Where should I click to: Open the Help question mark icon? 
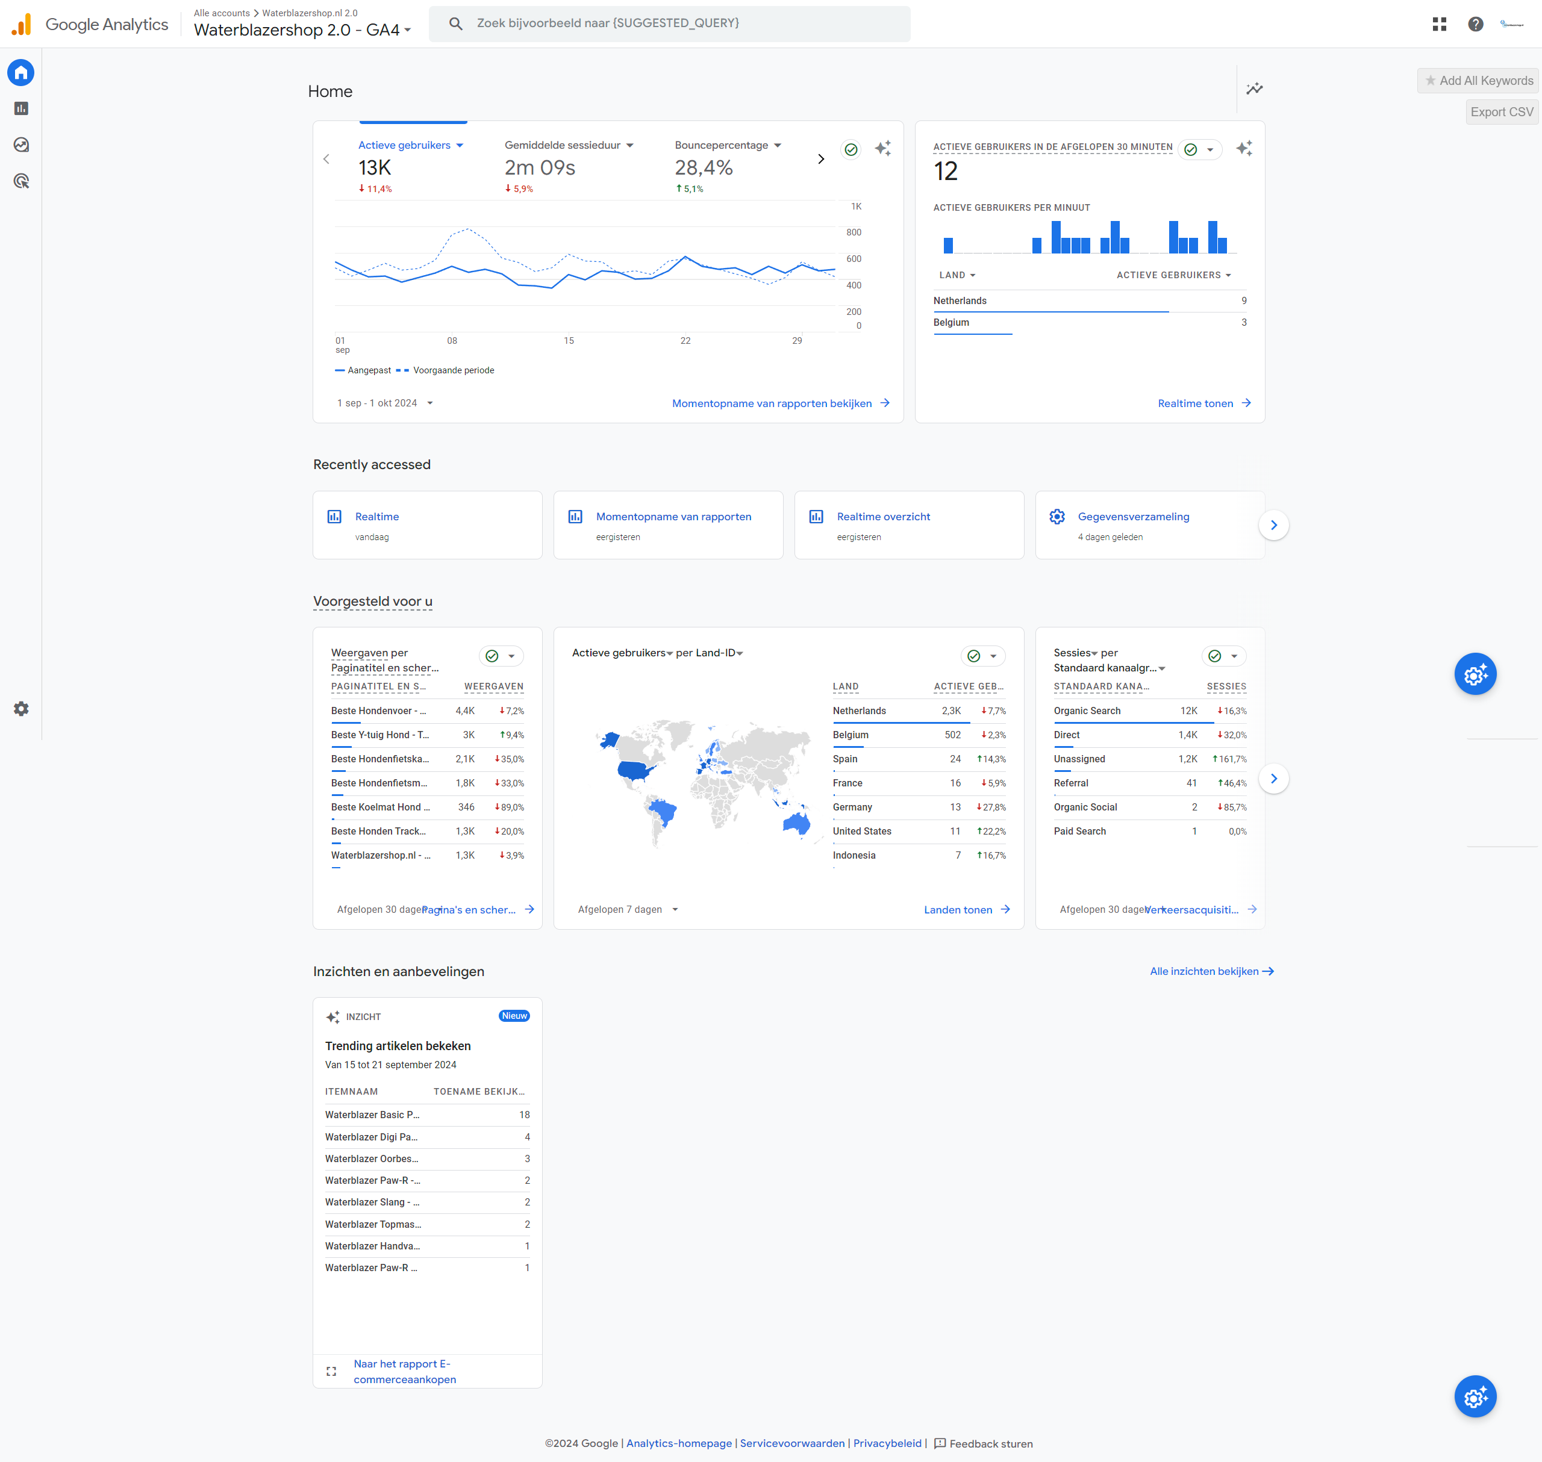(x=1475, y=24)
